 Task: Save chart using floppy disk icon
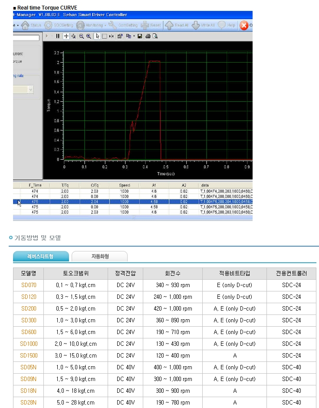point(140,36)
